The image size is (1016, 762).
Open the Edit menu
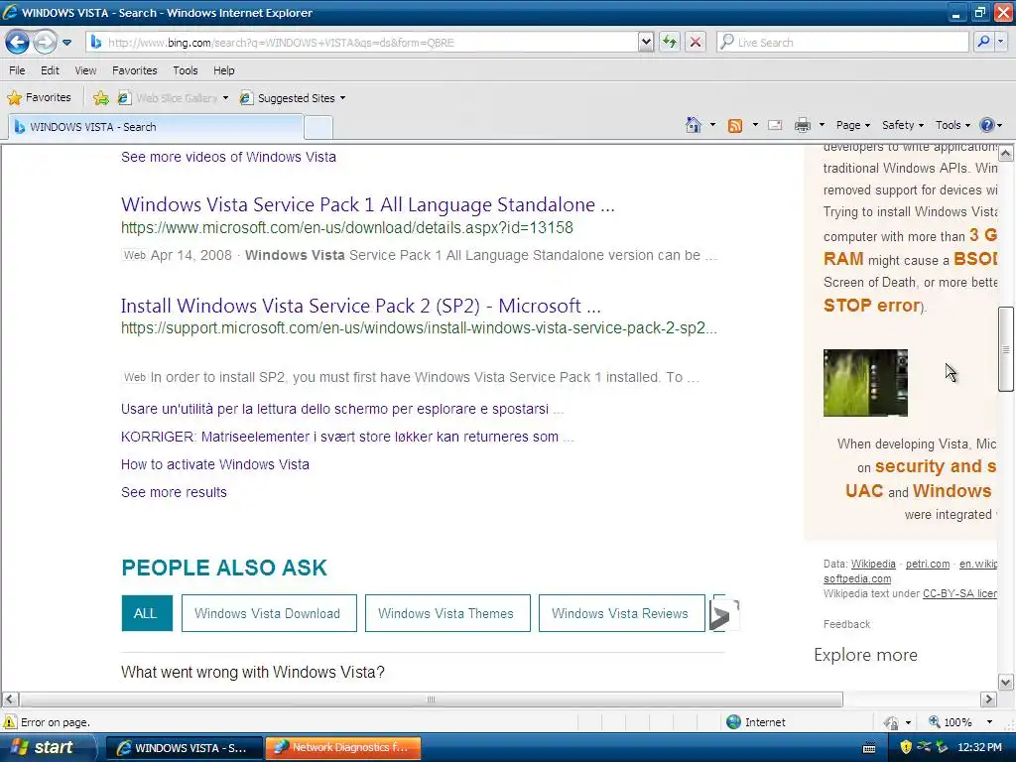coord(50,70)
